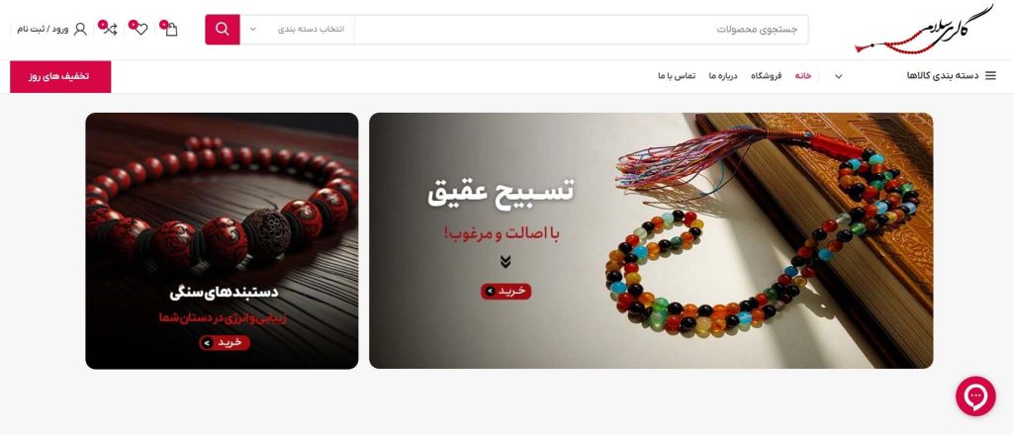Screen dimensions: 1013x435
Task: Open the wishlist heart icon
Action: coord(140,29)
